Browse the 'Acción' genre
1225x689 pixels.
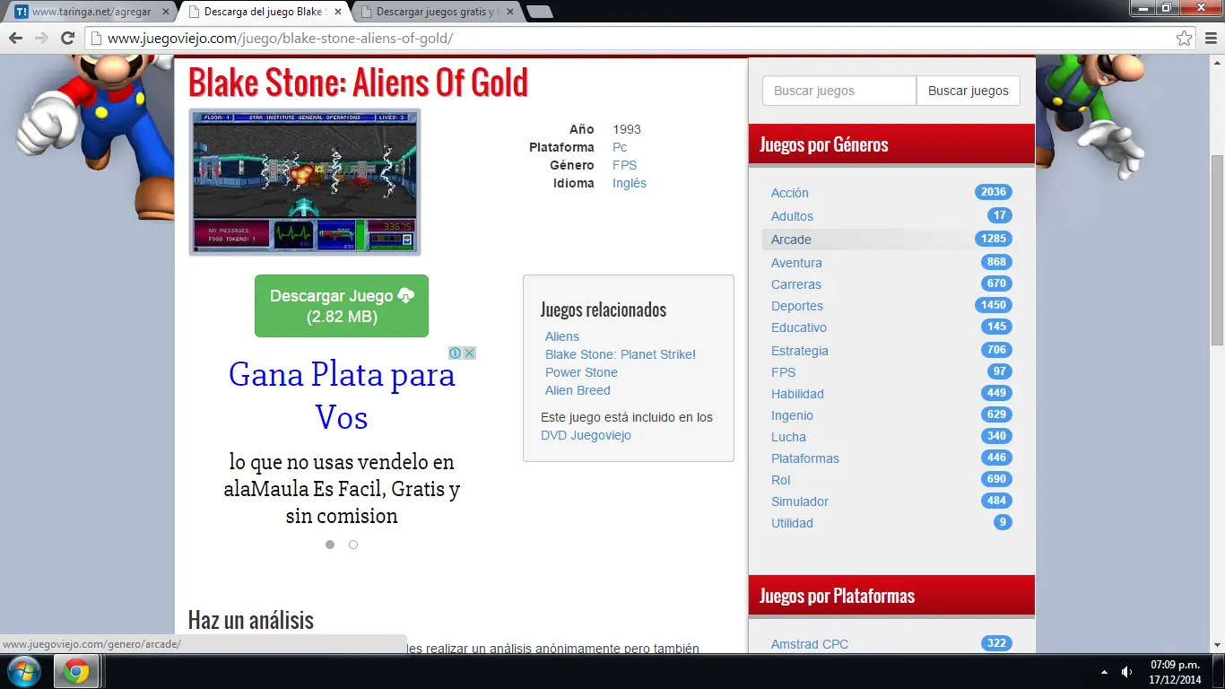pyautogui.click(x=790, y=193)
